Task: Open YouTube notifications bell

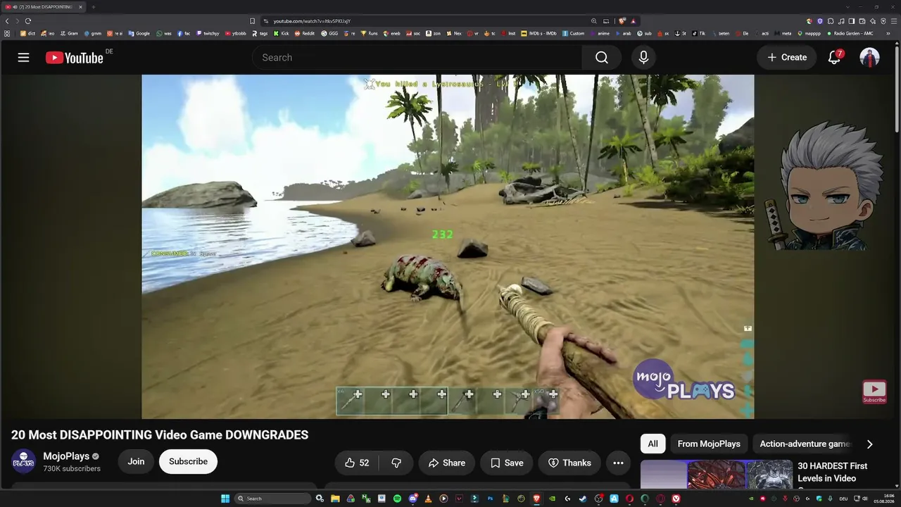Action: (834, 58)
